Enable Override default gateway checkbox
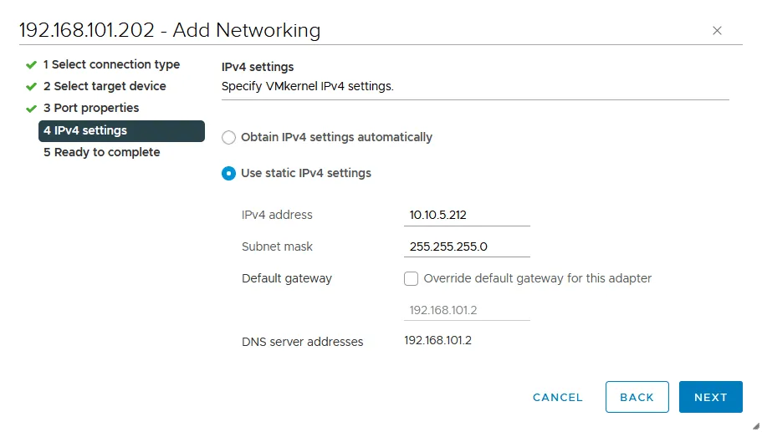The height and width of the screenshot is (432, 762). click(411, 278)
